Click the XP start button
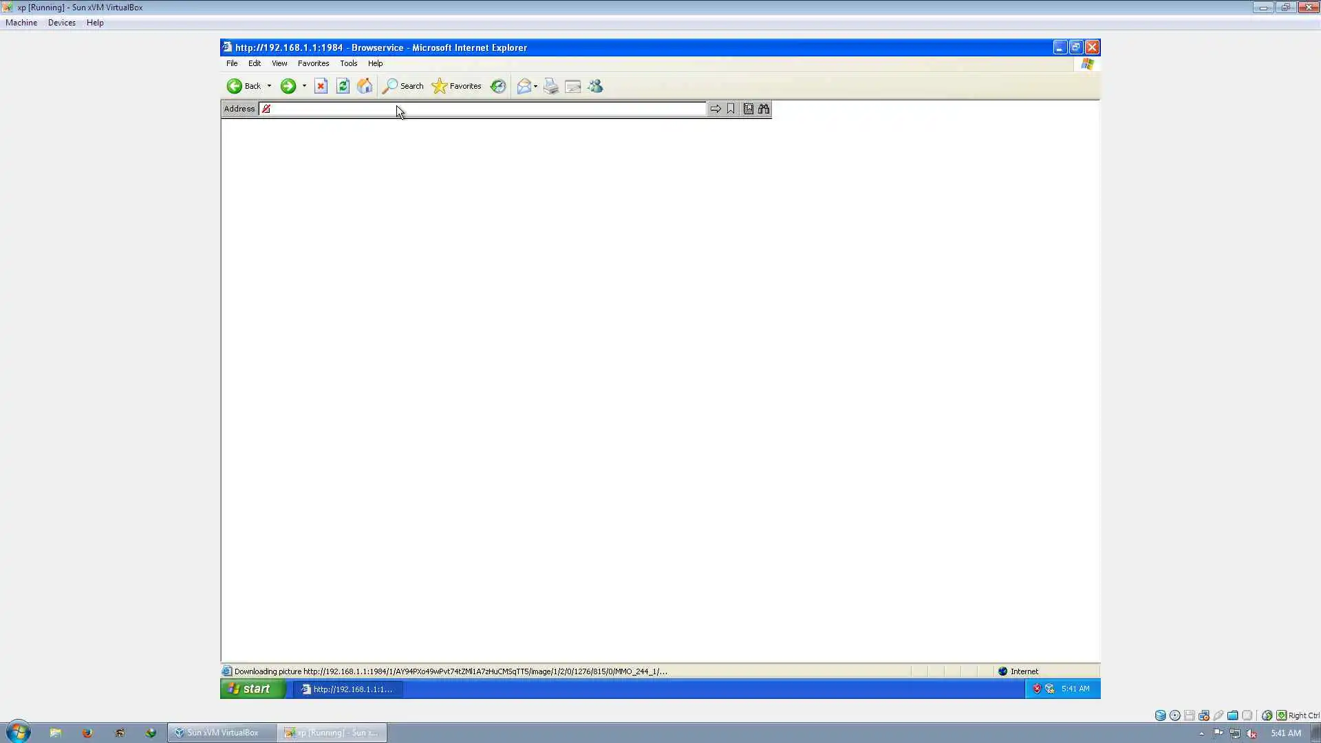 point(253,689)
